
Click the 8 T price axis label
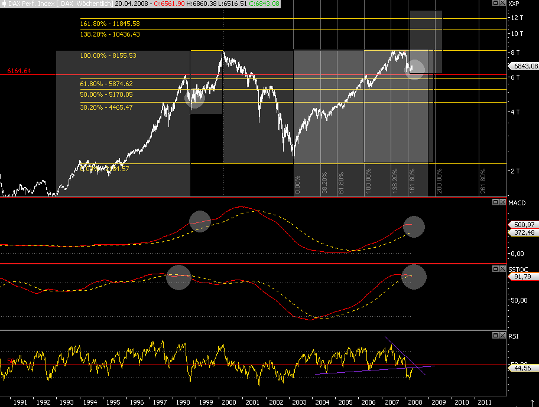point(515,52)
